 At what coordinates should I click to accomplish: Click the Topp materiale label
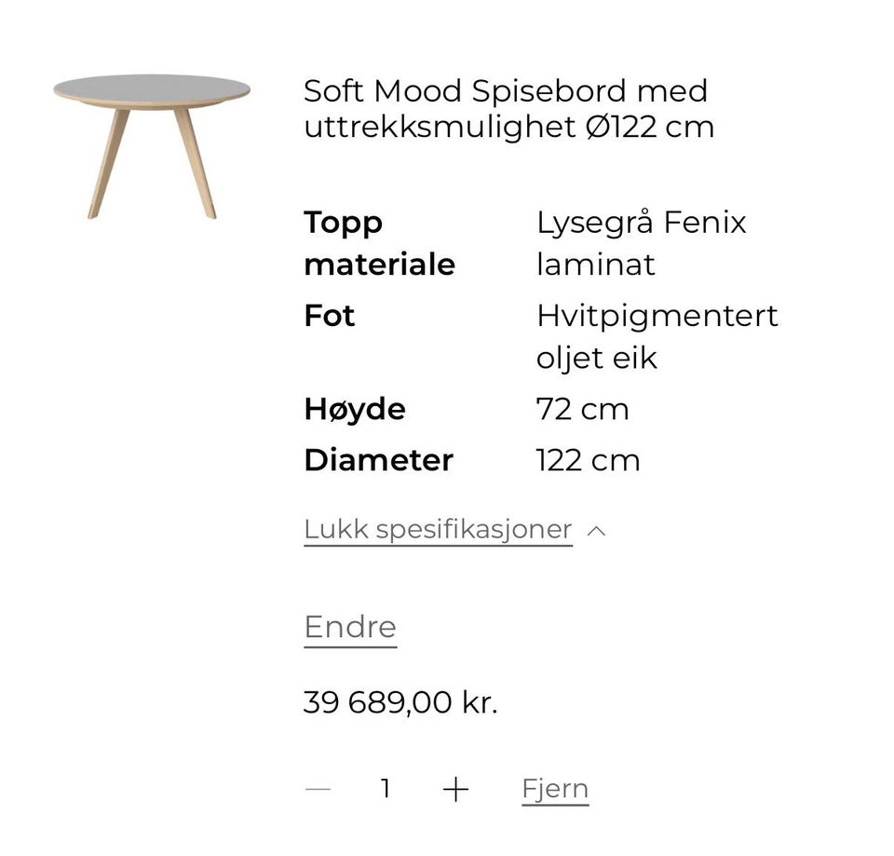pyautogui.click(x=379, y=243)
